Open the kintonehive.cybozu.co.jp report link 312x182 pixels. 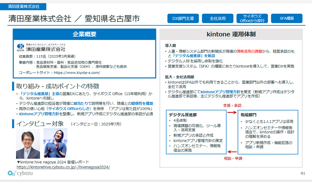click(63, 167)
